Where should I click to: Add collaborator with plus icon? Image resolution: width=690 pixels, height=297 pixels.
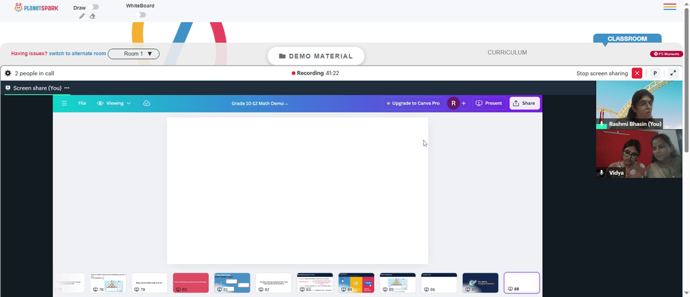pyautogui.click(x=464, y=103)
